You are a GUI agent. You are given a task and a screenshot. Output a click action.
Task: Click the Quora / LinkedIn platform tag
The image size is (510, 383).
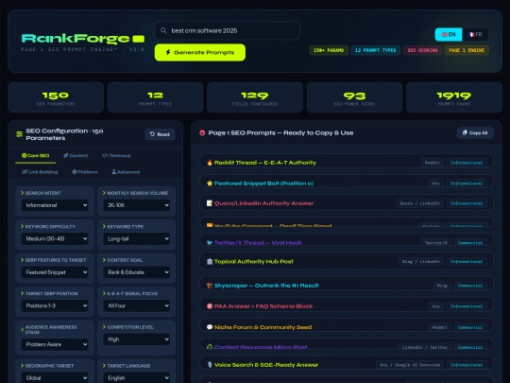419,203
